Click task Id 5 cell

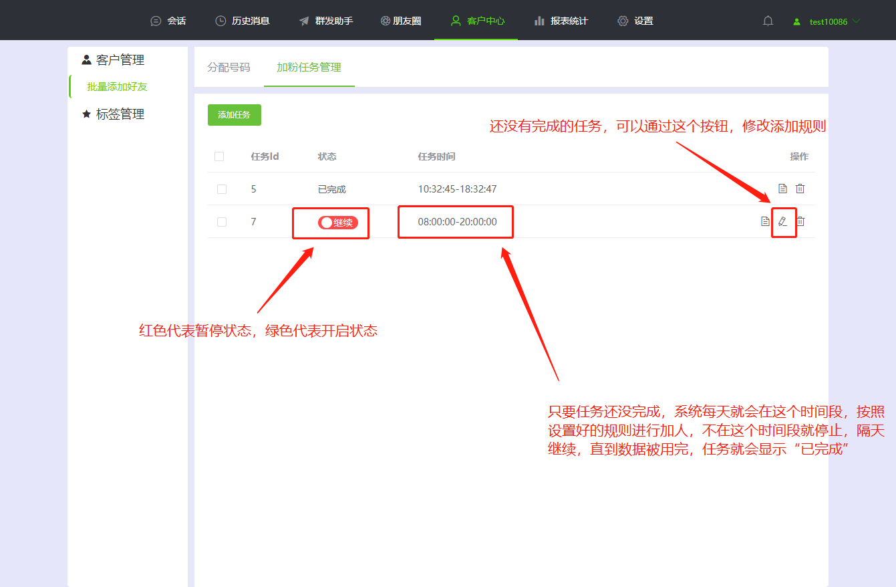pos(254,189)
